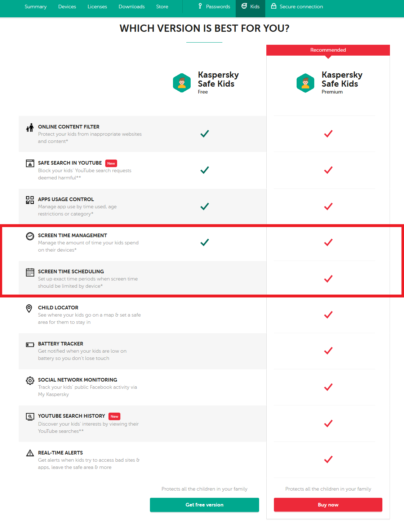This screenshot has width=404, height=522.
Task: Click the Battery Tracker battery icon
Action: tap(30, 345)
